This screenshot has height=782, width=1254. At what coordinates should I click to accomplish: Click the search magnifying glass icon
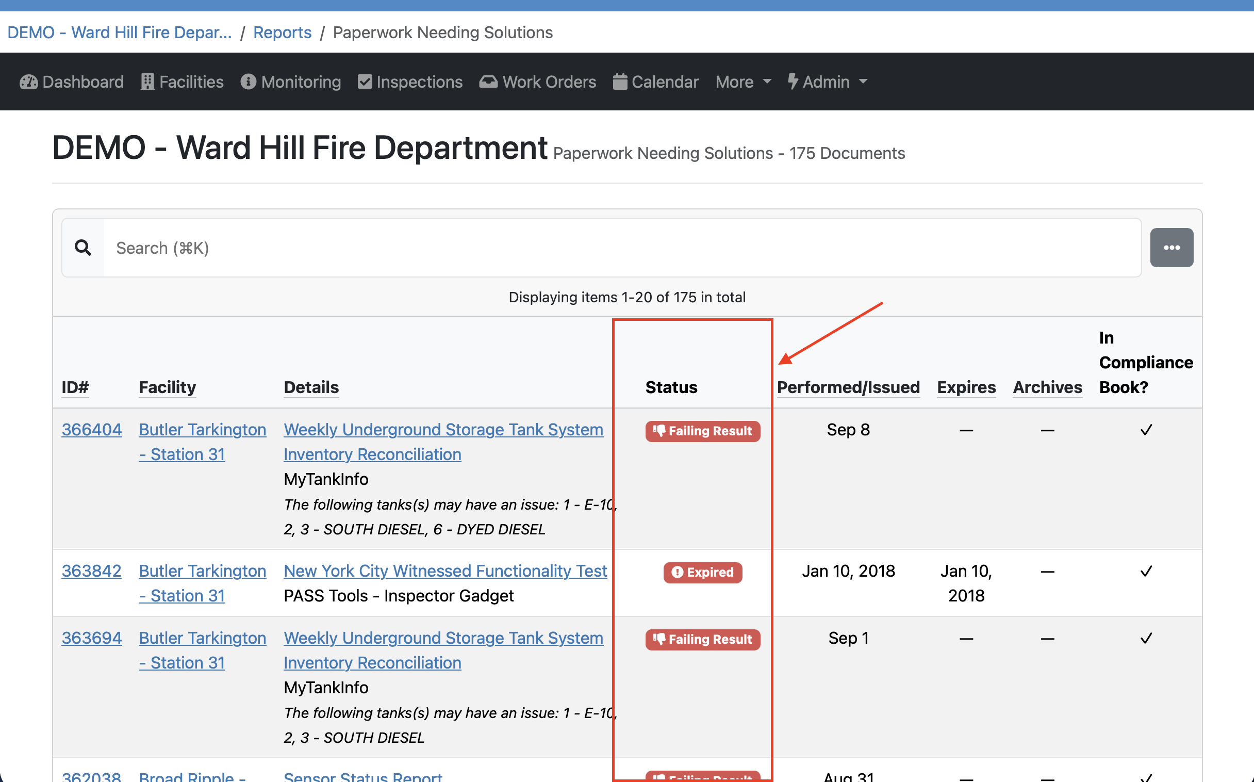83,248
